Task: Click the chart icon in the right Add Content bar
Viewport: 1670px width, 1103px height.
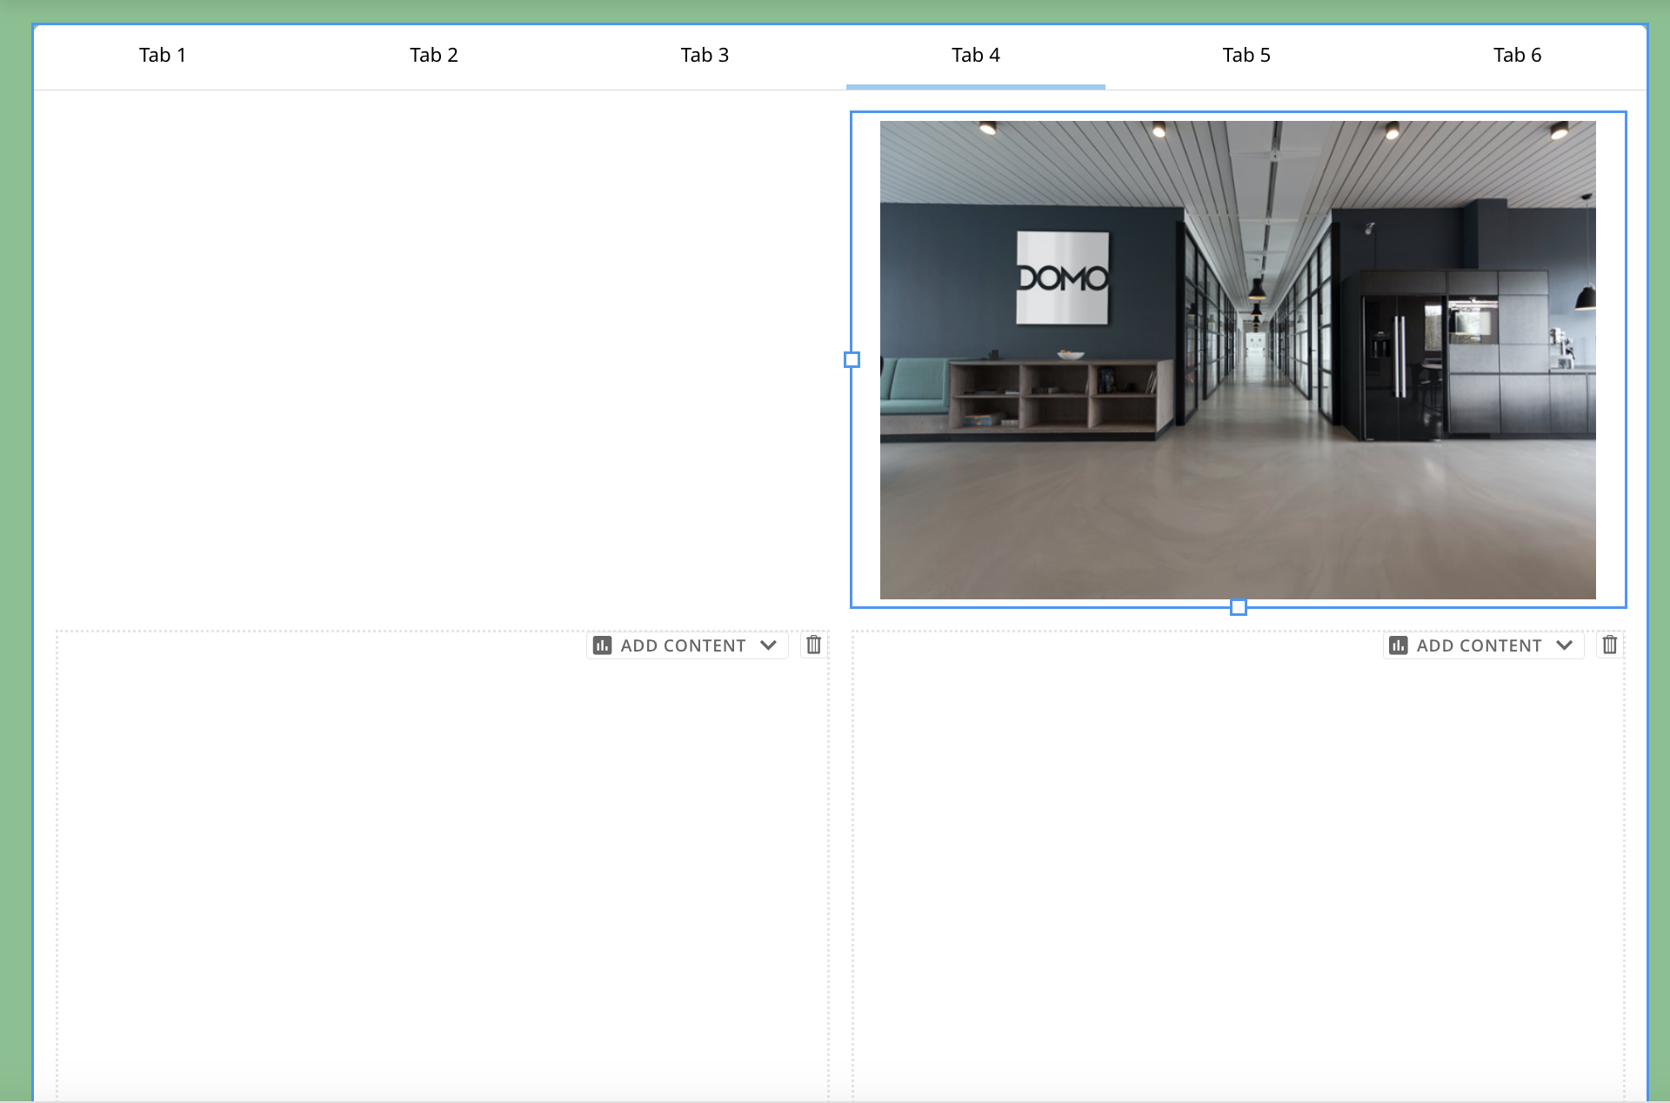Action: (1399, 645)
